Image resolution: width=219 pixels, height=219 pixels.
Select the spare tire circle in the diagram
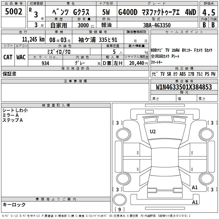[119, 200]
